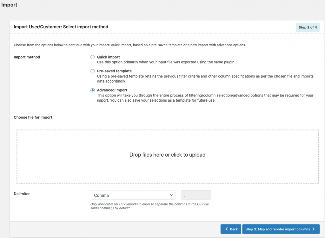325x238 pixels.
Task: Open the Comma delimiter dropdown
Action: pyautogui.click(x=133, y=195)
